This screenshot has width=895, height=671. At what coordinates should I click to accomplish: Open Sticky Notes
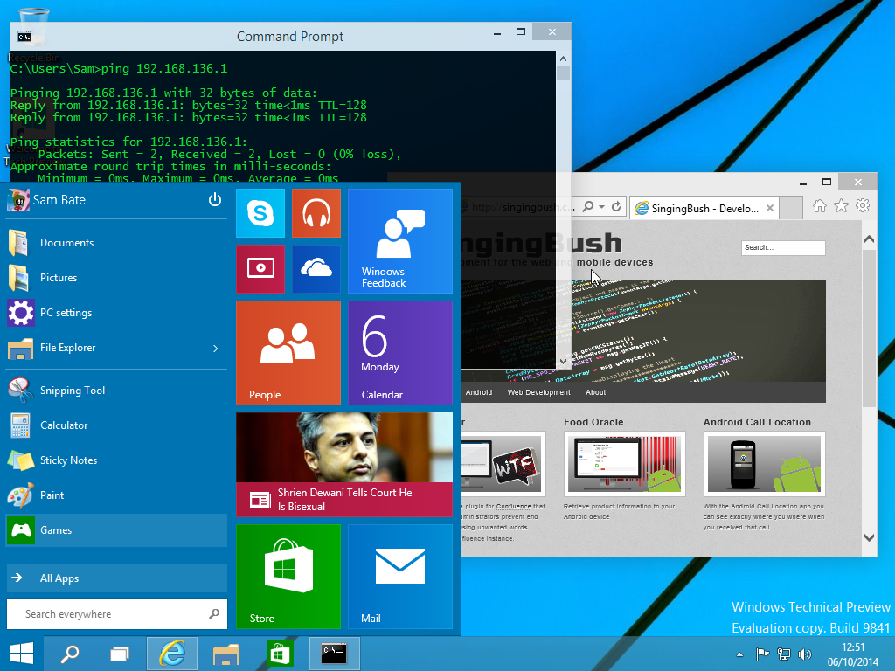(116, 460)
